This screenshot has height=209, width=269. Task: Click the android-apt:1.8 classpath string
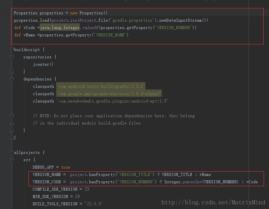112,101
